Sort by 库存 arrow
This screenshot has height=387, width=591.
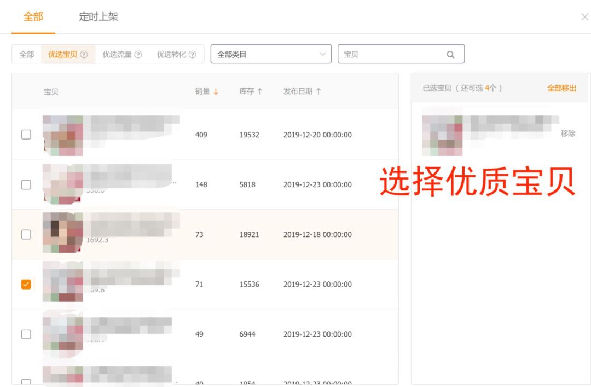(x=260, y=91)
